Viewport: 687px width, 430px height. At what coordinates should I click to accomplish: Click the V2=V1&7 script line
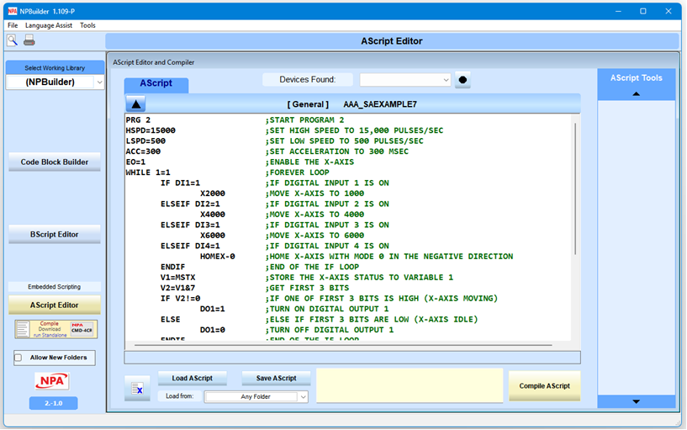(178, 289)
